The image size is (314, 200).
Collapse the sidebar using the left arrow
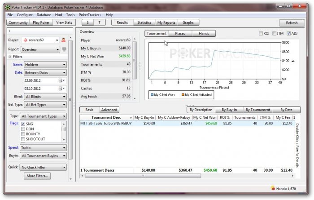pos(9,31)
